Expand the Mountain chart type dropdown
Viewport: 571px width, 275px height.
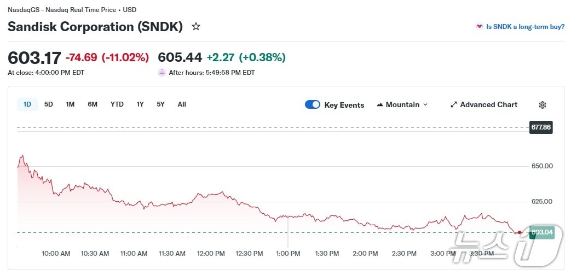pos(425,105)
